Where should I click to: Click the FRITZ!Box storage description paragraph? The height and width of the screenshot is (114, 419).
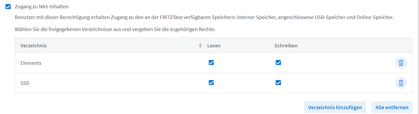pyautogui.click(x=204, y=18)
